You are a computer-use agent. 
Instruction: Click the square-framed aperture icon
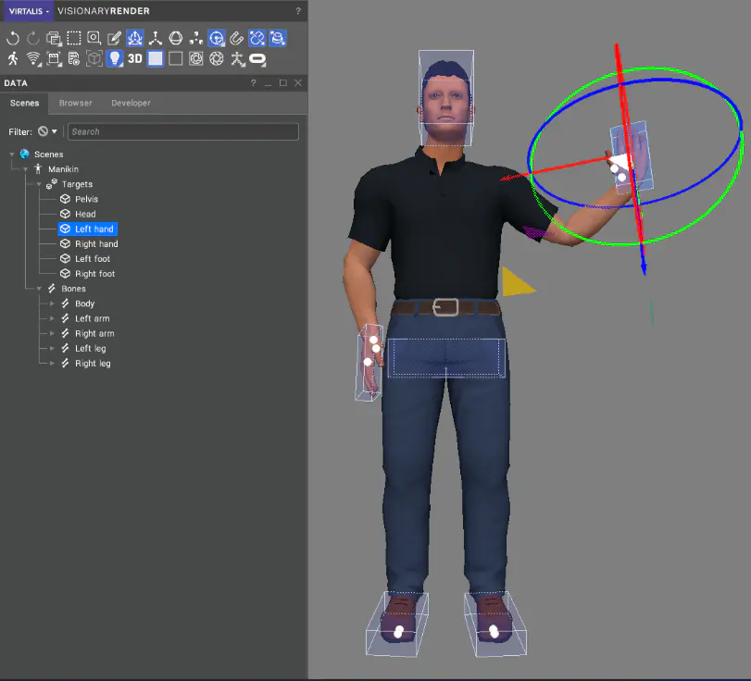[196, 59]
